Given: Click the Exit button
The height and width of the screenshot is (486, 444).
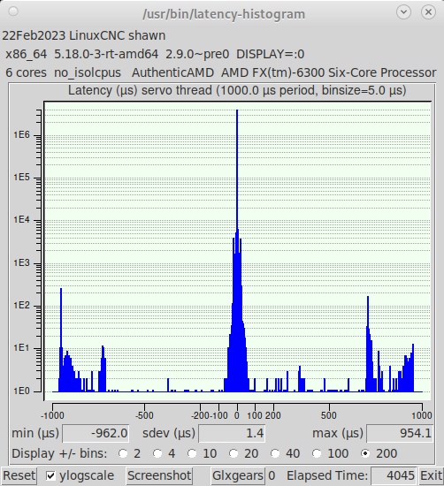Looking at the screenshot, I should coord(431,475).
